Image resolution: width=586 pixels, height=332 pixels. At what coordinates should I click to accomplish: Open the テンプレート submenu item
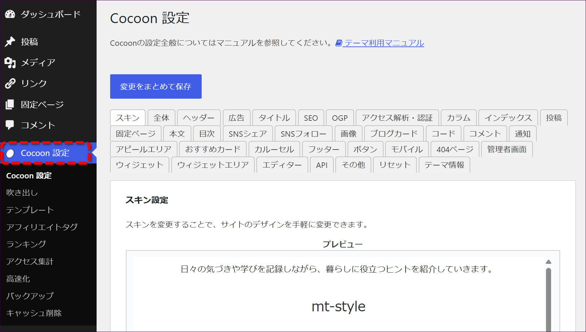coord(30,210)
